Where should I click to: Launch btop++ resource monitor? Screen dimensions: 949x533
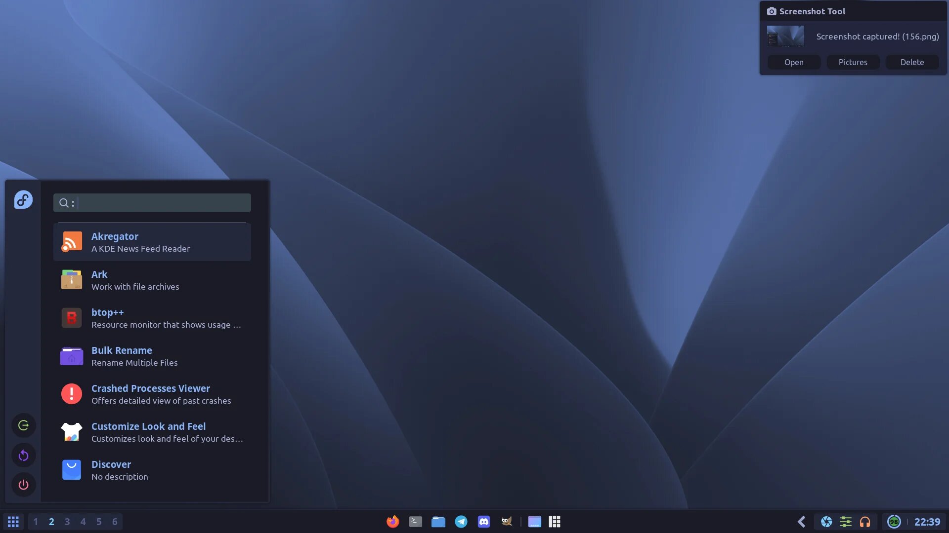[x=152, y=318]
